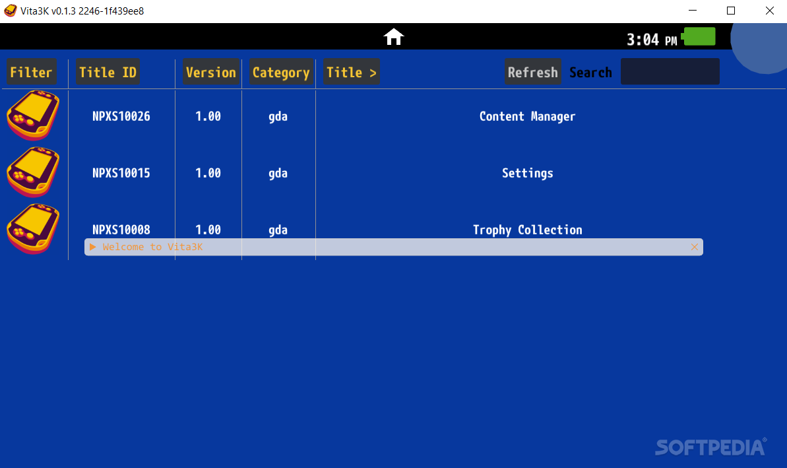Click the Vita3K logo in title bar
The image size is (787, 468).
(x=10, y=11)
